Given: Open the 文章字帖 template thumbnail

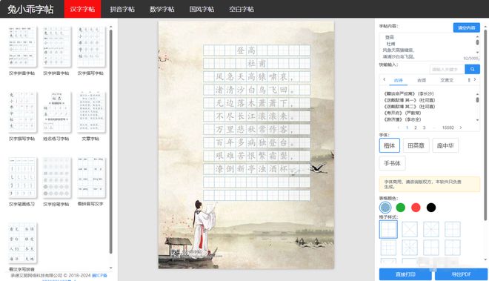Looking at the screenshot, I should coord(90,112).
